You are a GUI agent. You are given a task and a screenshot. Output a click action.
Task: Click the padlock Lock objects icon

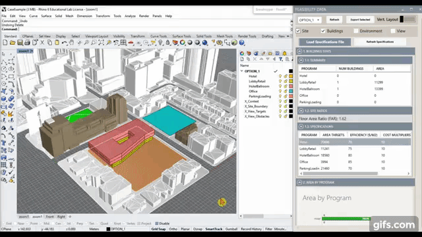tap(168, 42)
